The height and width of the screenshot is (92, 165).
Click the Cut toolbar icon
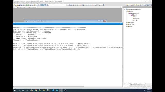31,5
